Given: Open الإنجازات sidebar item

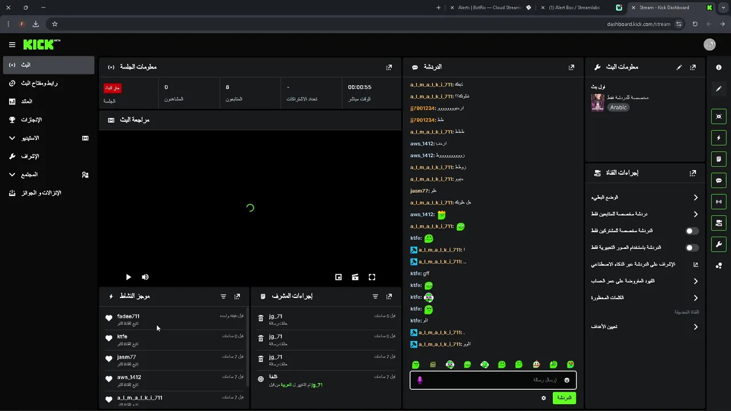Looking at the screenshot, I should tap(49, 120).
